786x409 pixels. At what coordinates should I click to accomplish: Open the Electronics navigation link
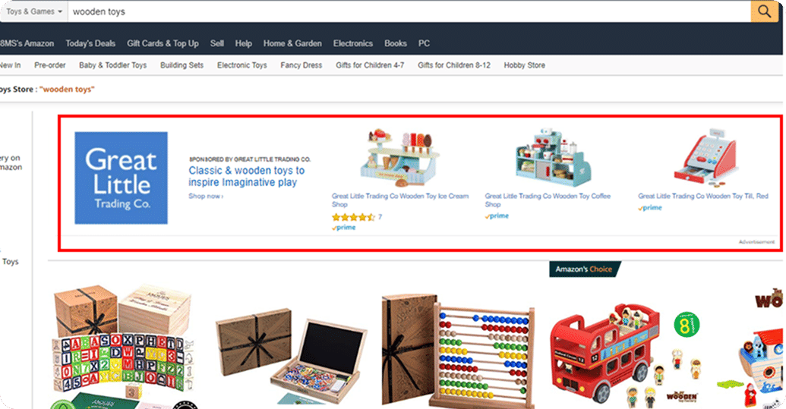click(x=353, y=43)
